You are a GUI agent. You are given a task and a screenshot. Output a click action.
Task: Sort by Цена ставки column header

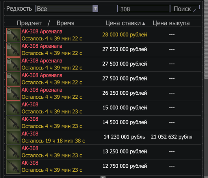click(123, 23)
